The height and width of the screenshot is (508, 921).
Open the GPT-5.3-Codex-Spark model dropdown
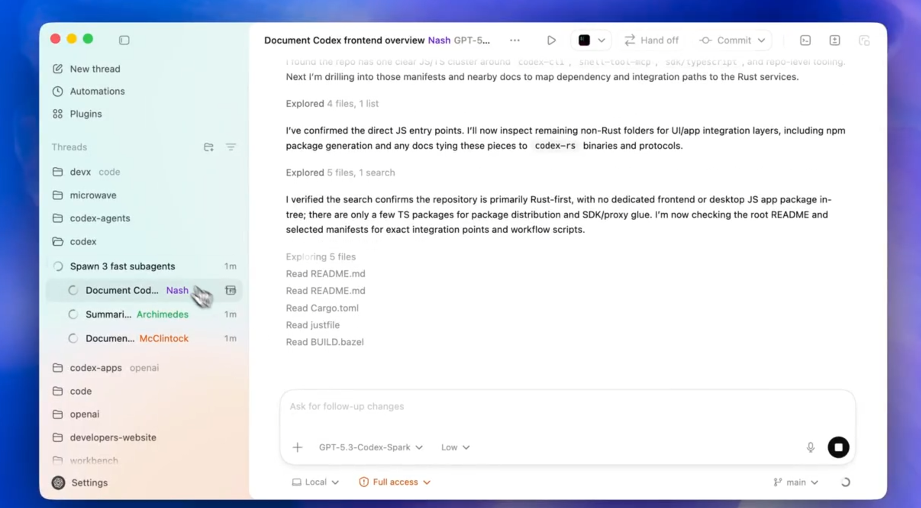pos(370,447)
